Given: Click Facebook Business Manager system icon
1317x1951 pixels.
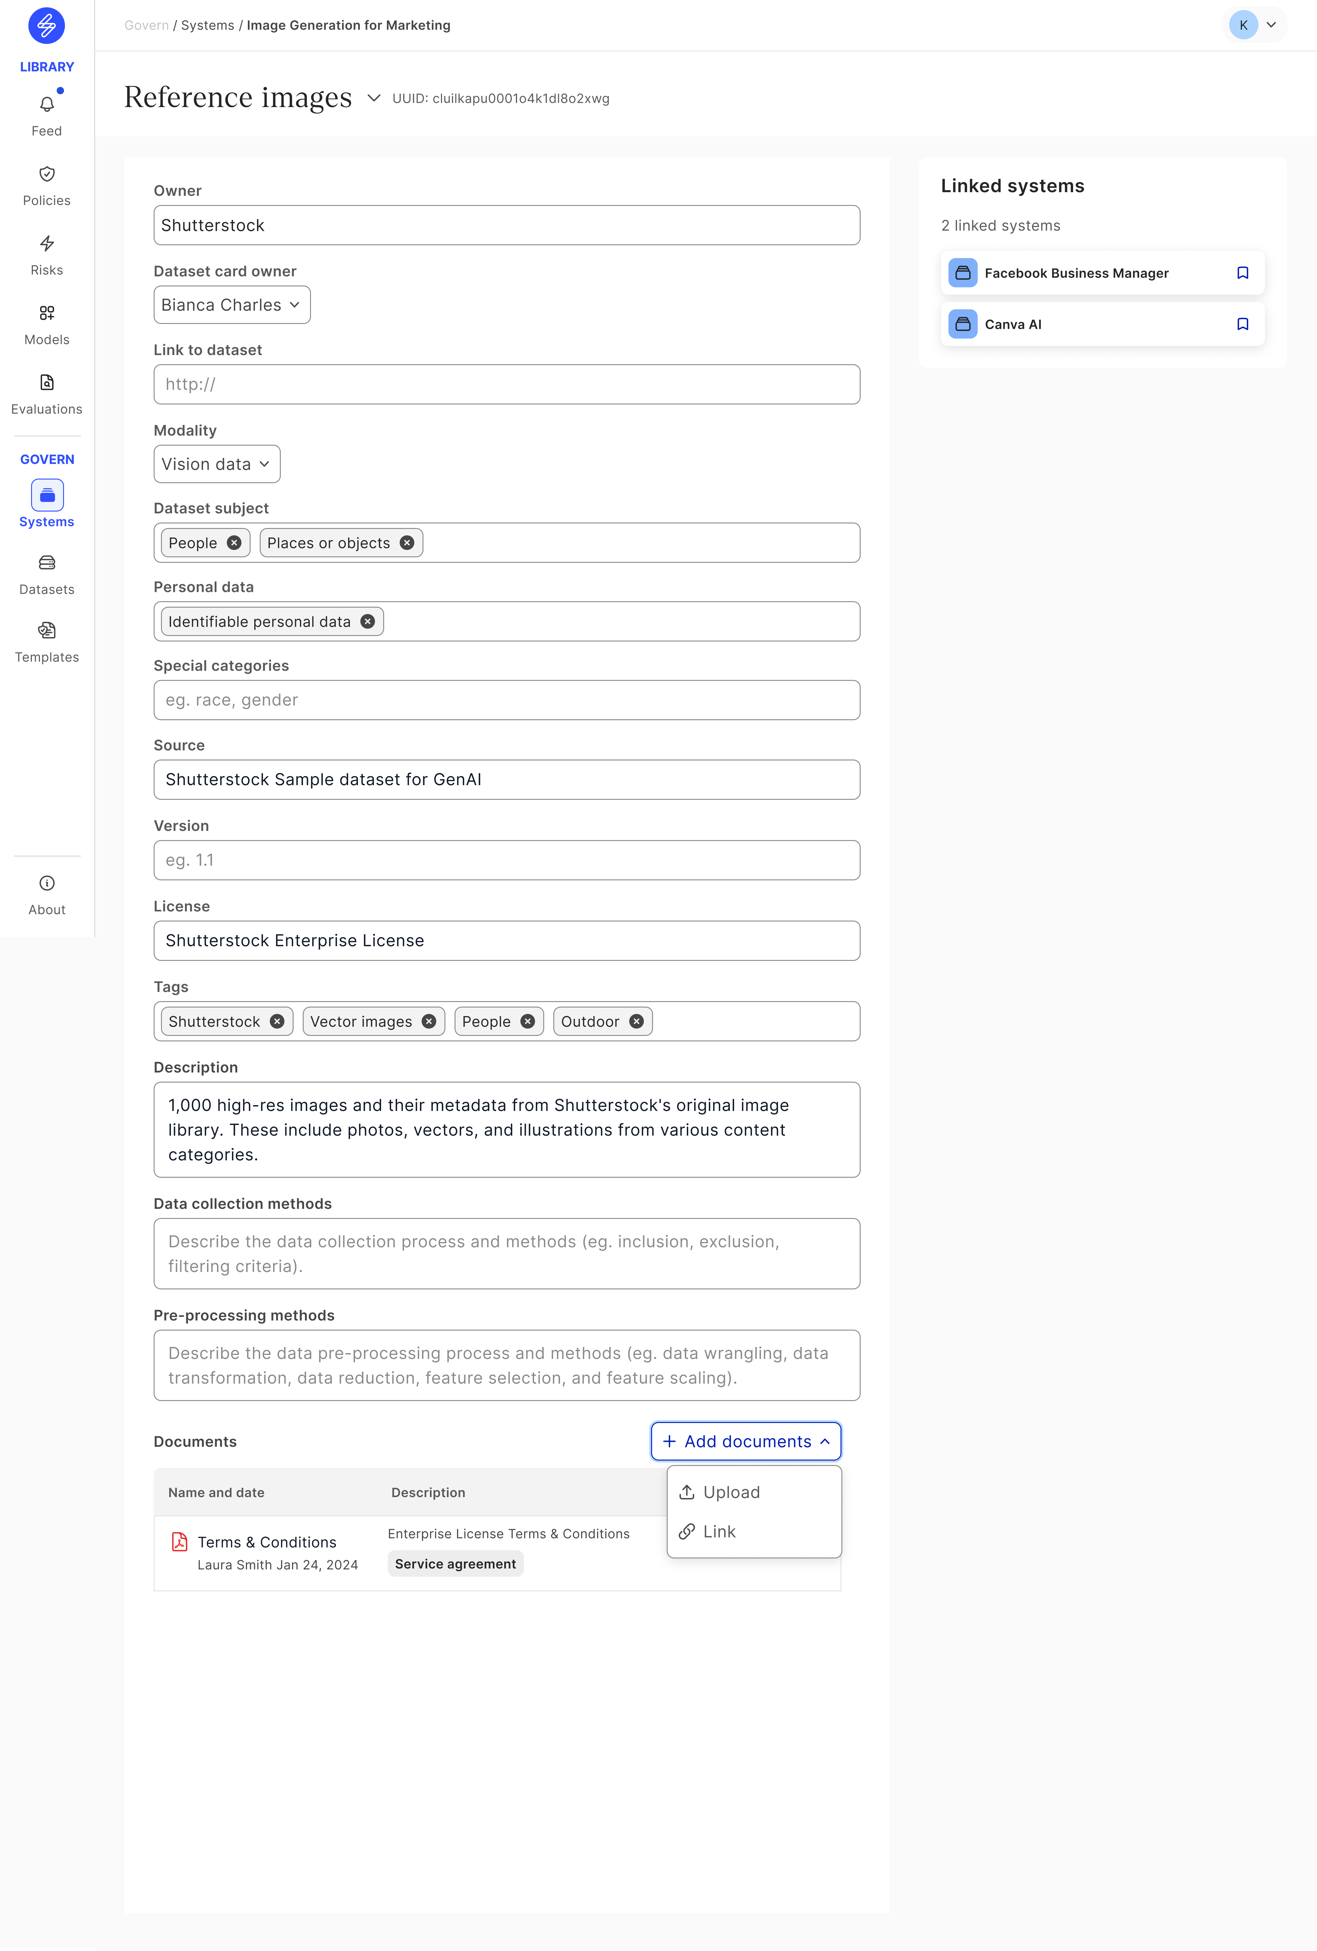Looking at the screenshot, I should point(963,273).
